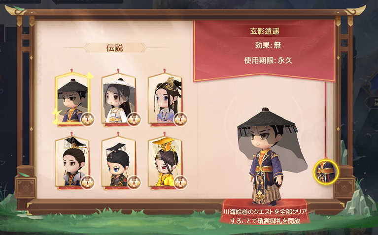Image resolution: width=378 pixels, height=235 pixels.
Task: Click the lock icon on phoenix hairpin costume
Action: 180,119
